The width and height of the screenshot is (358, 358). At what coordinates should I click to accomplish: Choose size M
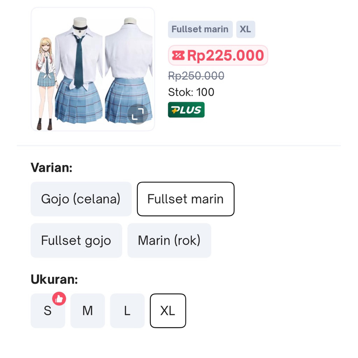pyautogui.click(x=87, y=310)
